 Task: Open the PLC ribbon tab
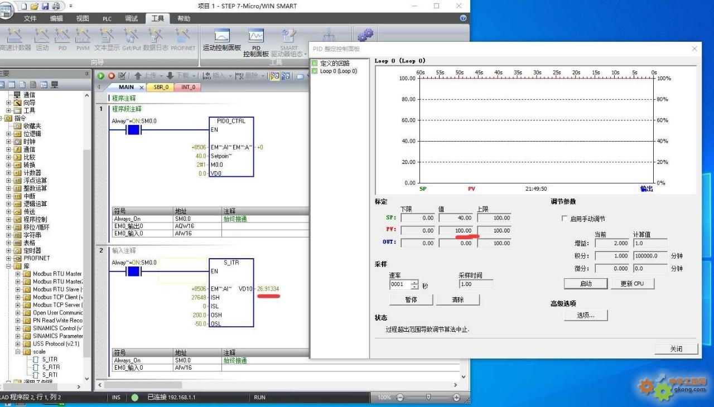107,18
